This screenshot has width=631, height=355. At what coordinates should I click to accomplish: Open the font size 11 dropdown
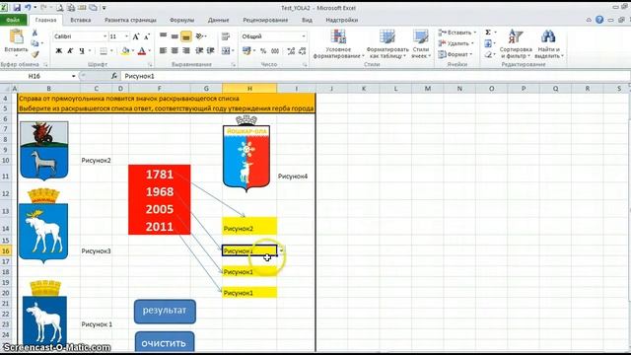(126, 36)
